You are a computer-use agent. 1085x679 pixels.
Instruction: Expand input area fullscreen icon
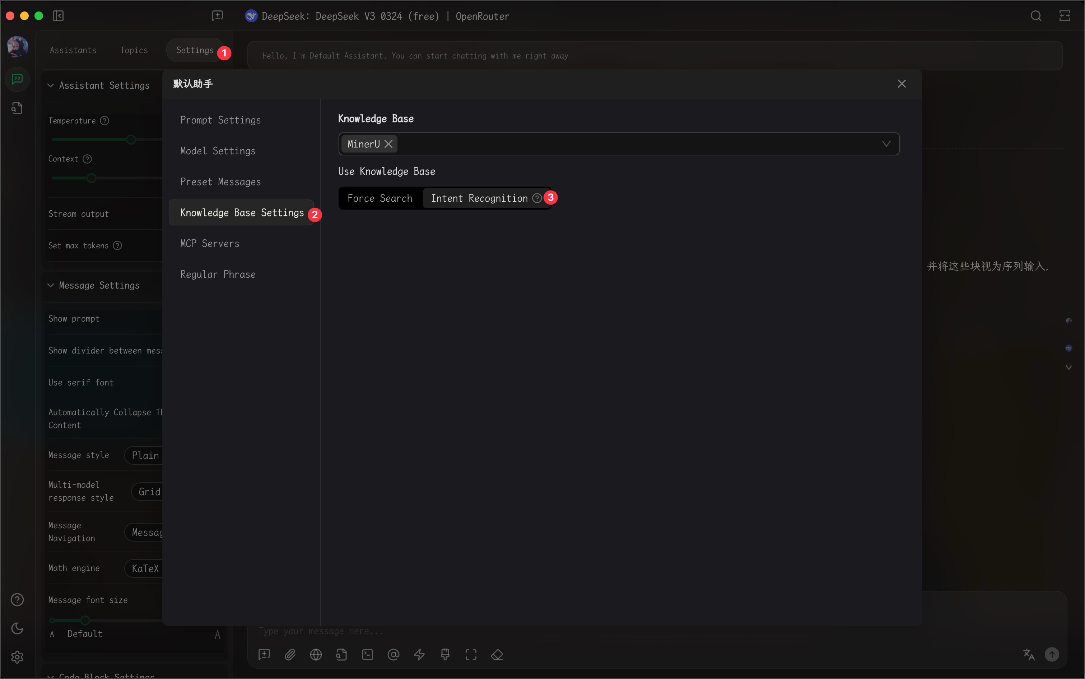tap(471, 655)
